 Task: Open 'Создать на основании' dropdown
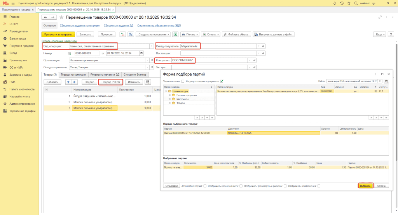(153, 34)
